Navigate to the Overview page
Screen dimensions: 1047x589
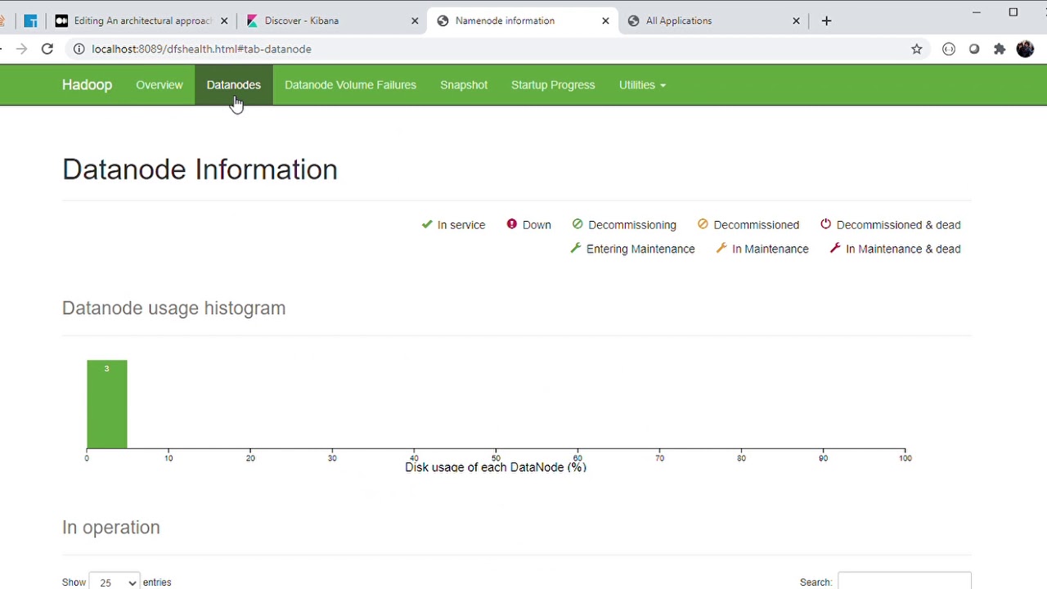[160, 85]
